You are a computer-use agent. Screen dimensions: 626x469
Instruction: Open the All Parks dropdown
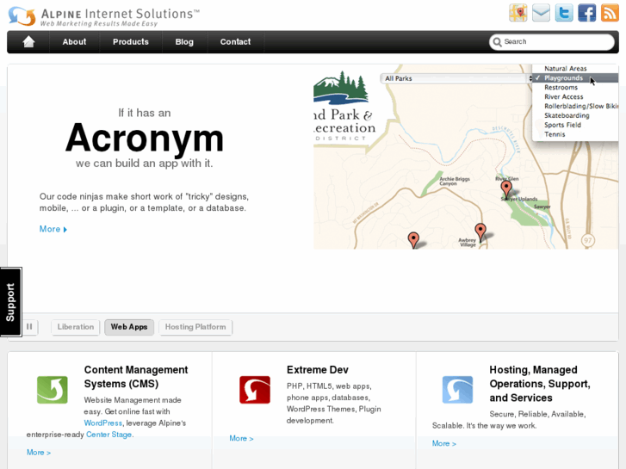coord(456,78)
